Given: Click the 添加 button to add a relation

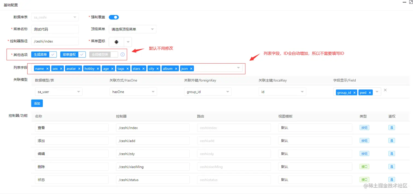Looking at the screenshot, I should click(x=37, y=103).
